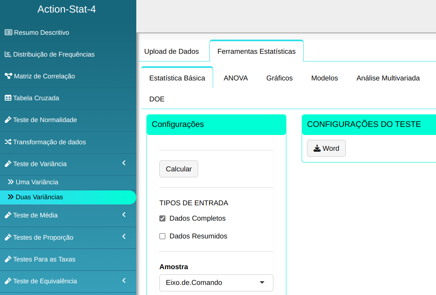
Task: Uncheck the Dados Completos checkbox
Action: click(163, 219)
